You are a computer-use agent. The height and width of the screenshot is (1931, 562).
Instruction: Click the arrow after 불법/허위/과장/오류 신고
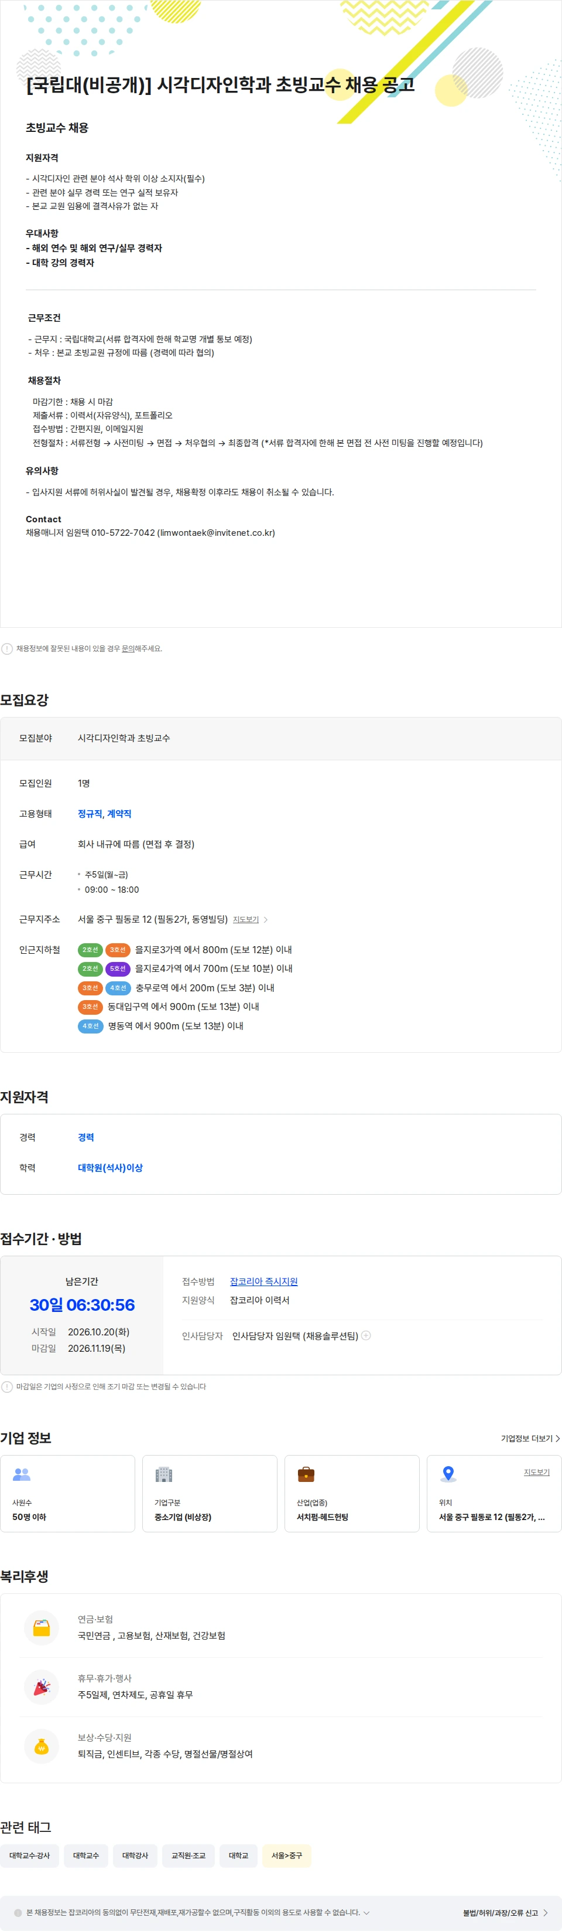(x=546, y=1912)
